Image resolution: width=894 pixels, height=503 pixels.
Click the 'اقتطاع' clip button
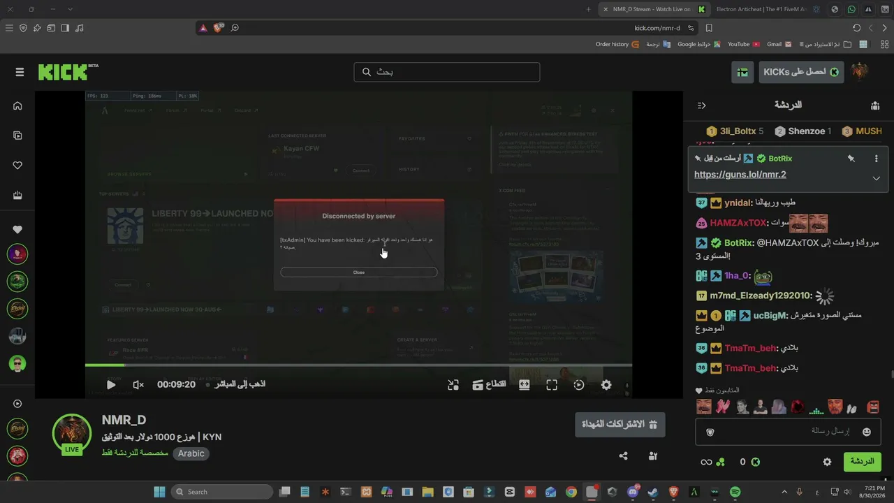coord(489,384)
